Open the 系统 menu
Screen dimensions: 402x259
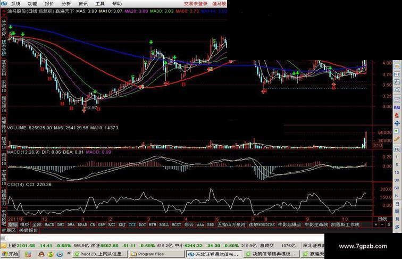click(15, 4)
